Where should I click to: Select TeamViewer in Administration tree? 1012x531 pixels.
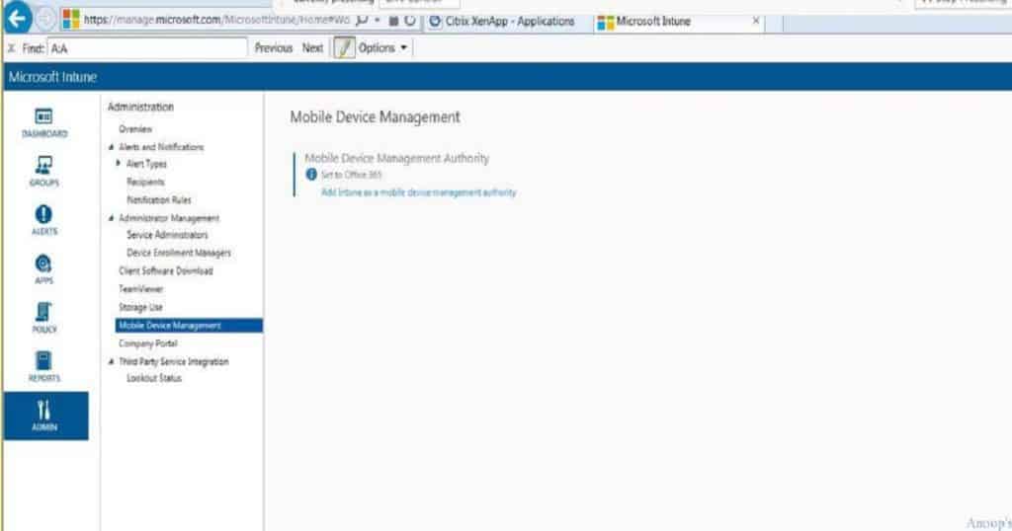point(140,289)
